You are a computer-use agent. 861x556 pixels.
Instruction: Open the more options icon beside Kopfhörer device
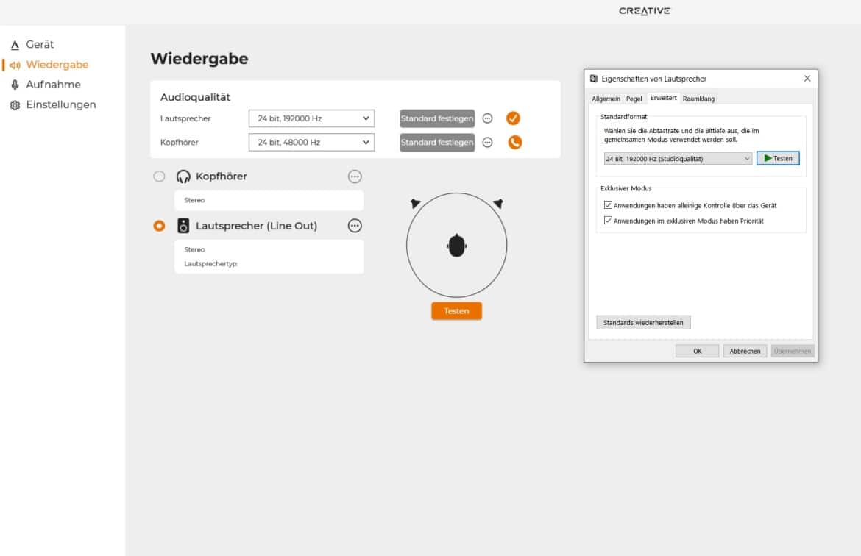(355, 177)
